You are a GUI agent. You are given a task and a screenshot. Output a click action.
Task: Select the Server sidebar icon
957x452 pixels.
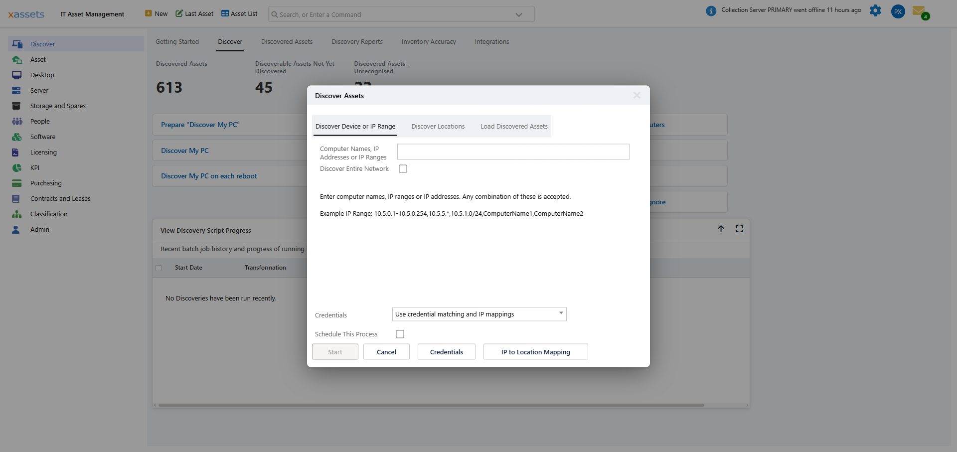[x=17, y=90]
